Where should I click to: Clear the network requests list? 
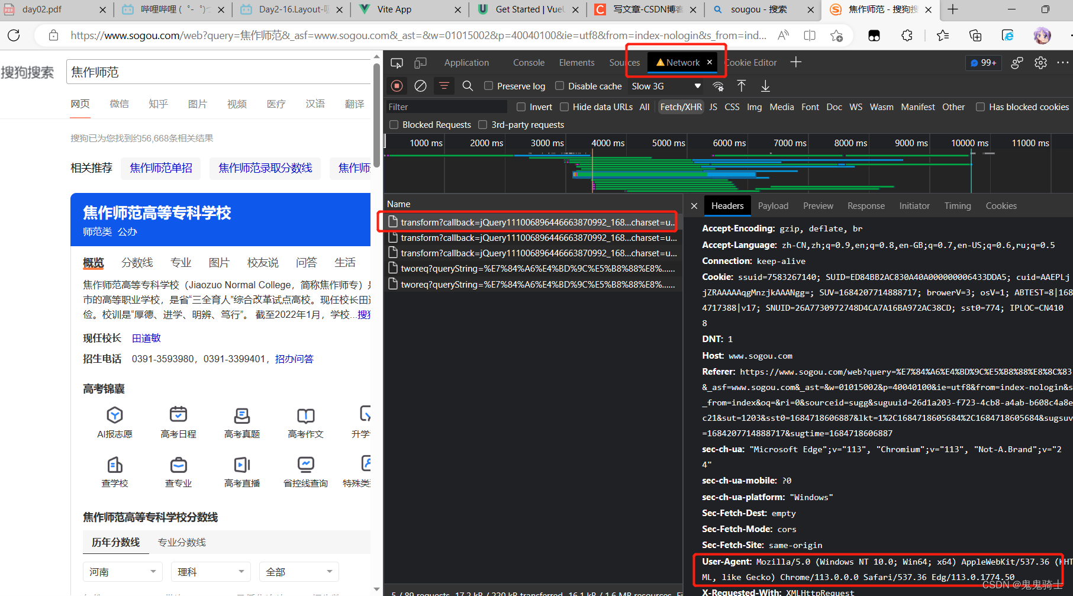coord(420,86)
